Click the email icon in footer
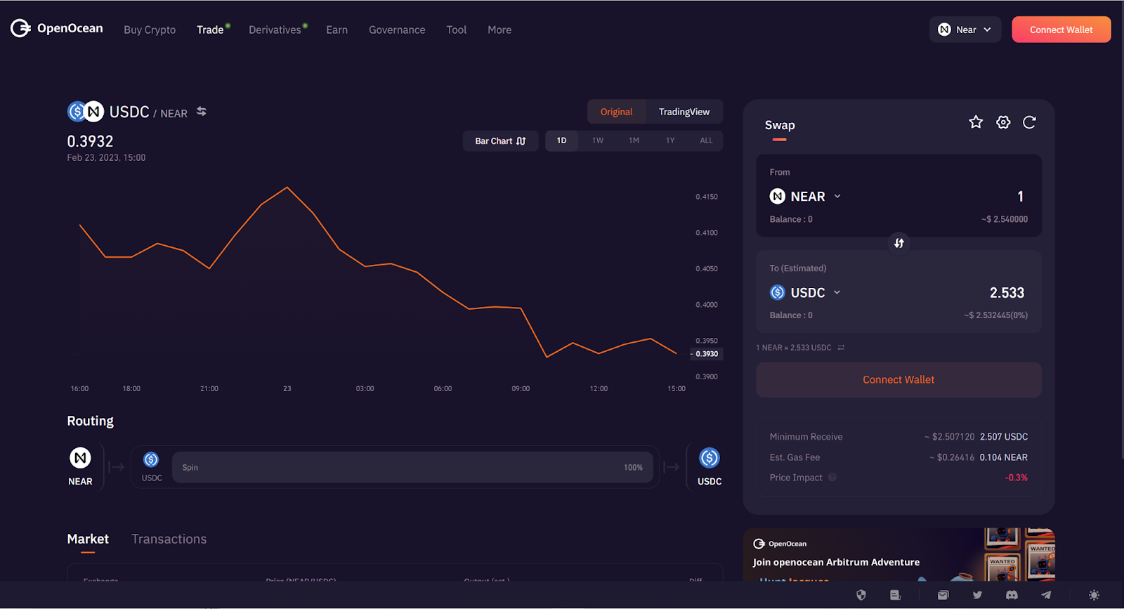 943,595
